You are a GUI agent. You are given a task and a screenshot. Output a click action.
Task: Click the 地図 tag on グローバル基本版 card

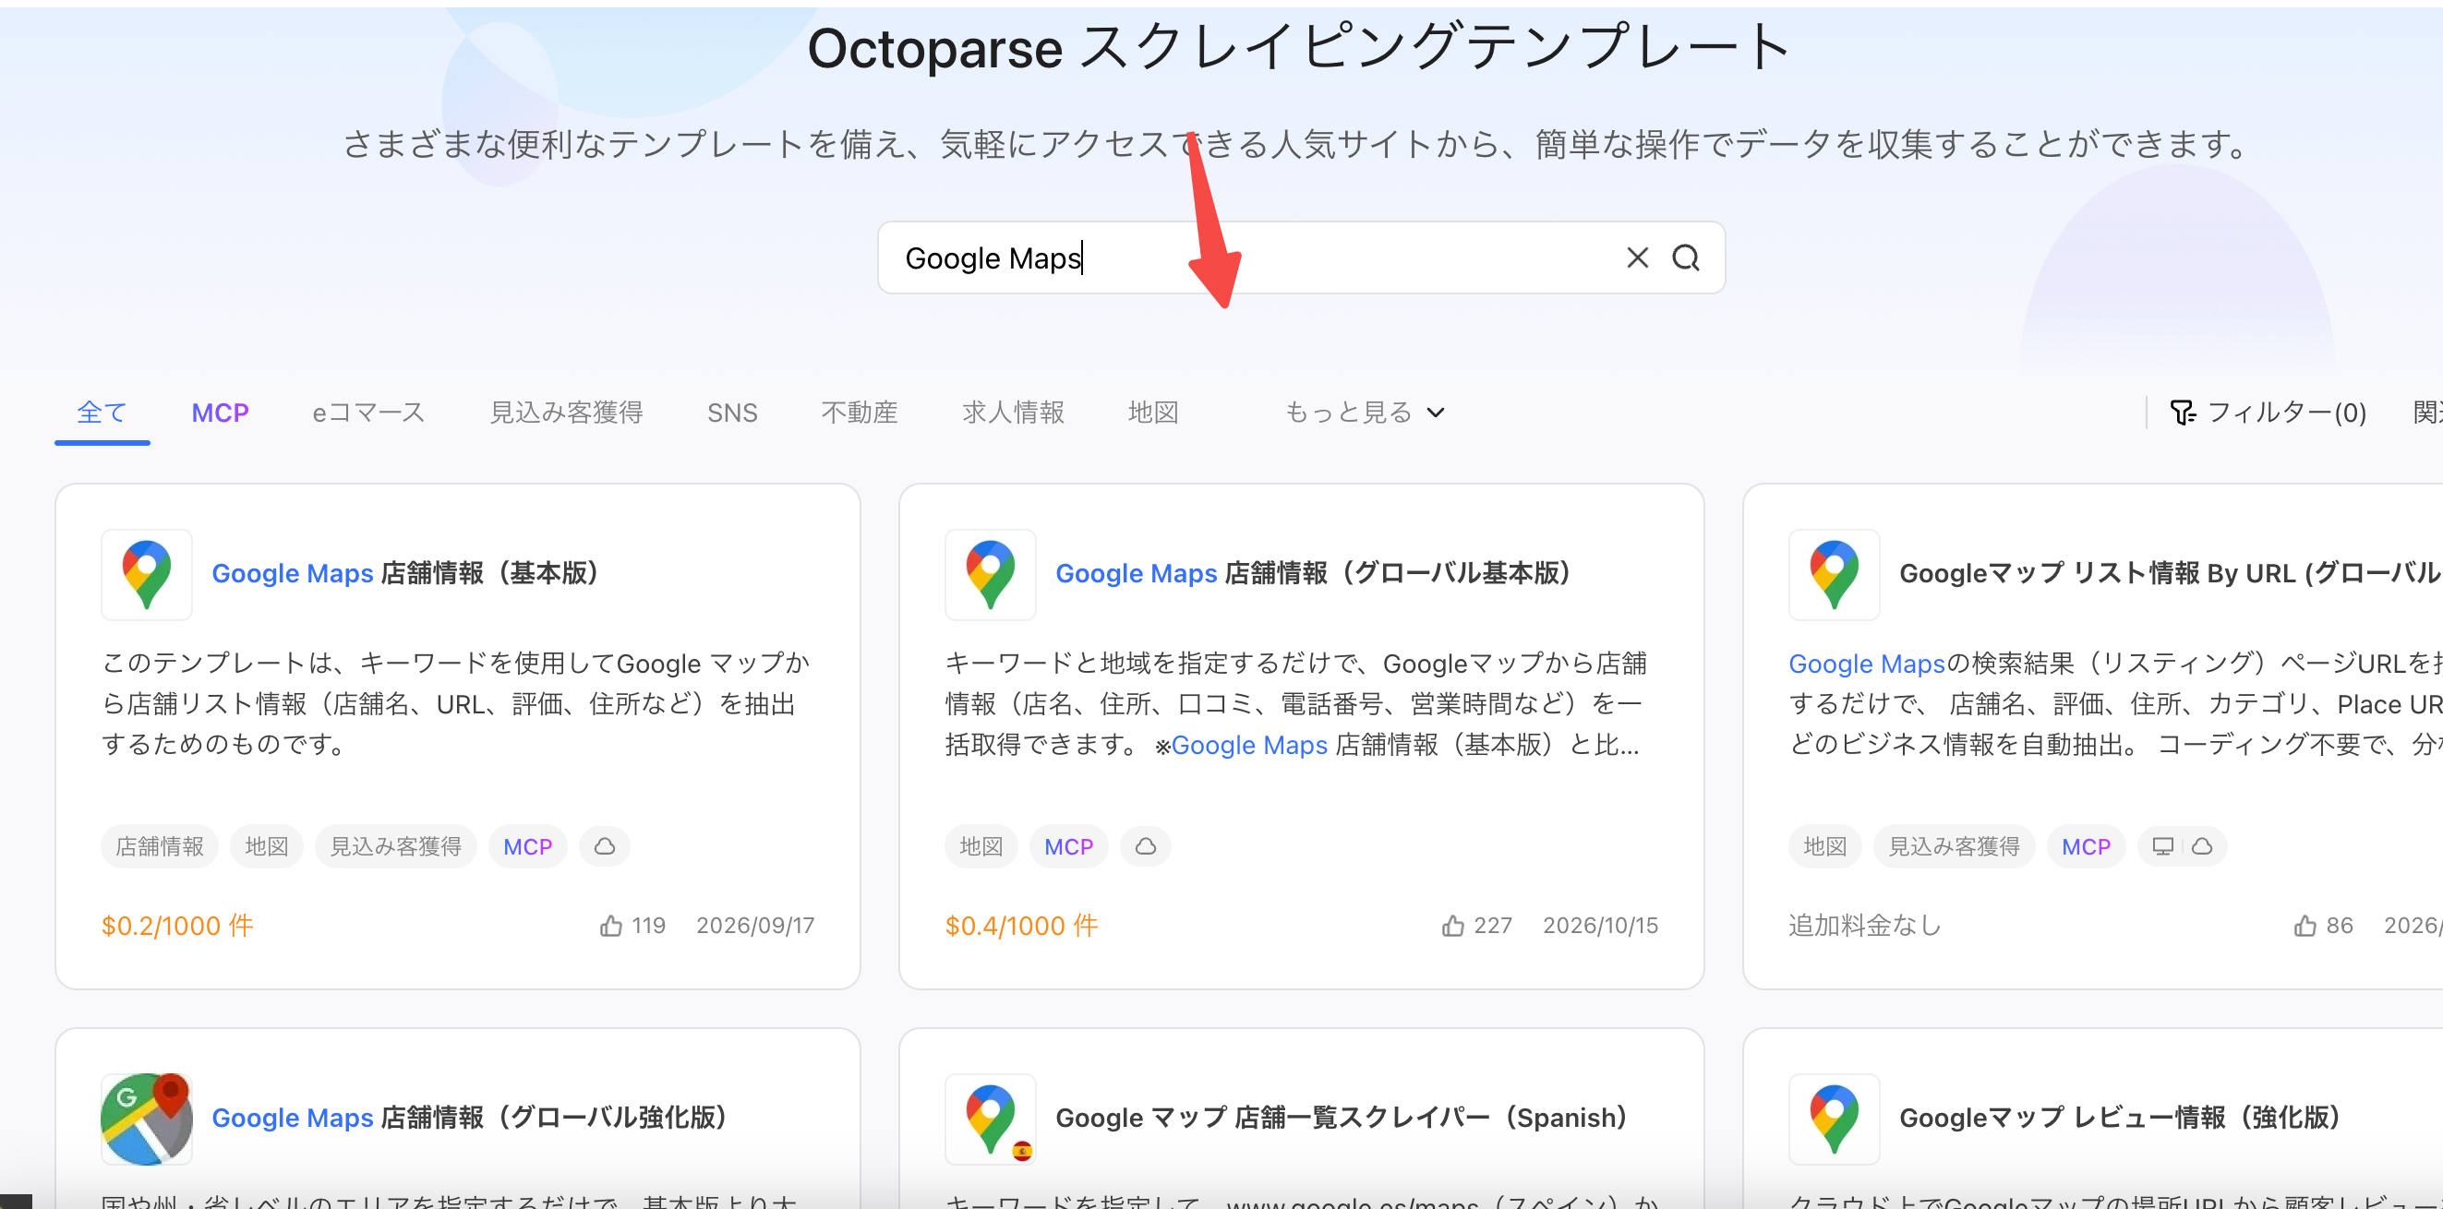pyautogui.click(x=981, y=845)
